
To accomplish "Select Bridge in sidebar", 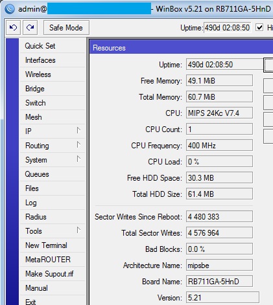I will (x=53, y=89).
